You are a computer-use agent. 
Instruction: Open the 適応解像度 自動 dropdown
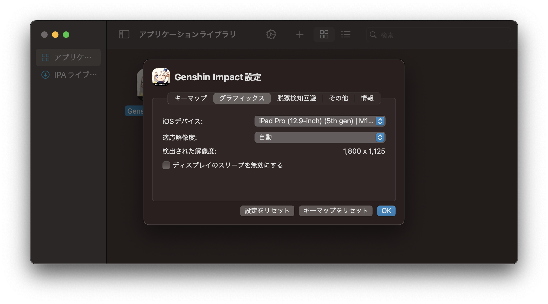[x=319, y=137]
